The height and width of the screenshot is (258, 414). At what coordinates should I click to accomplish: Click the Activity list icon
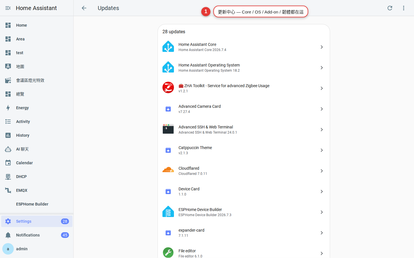coord(8,122)
